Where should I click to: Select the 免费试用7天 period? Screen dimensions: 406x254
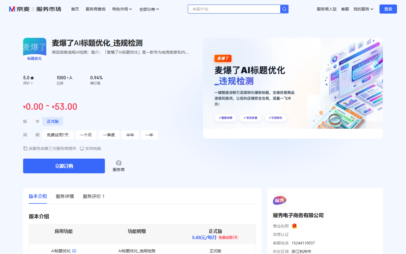point(58,135)
